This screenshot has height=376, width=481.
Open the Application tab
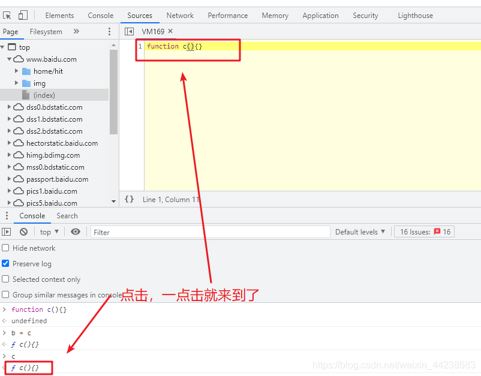pos(320,16)
